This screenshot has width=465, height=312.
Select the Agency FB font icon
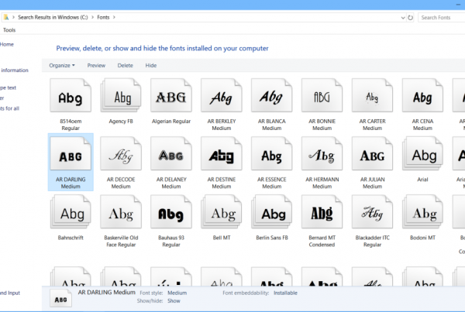pos(121,95)
